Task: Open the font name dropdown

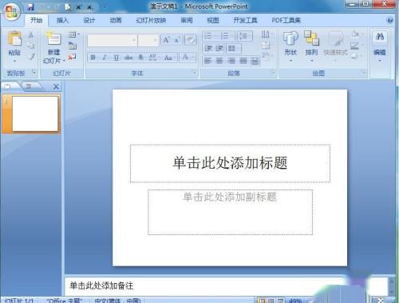Action: coord(134,40)
